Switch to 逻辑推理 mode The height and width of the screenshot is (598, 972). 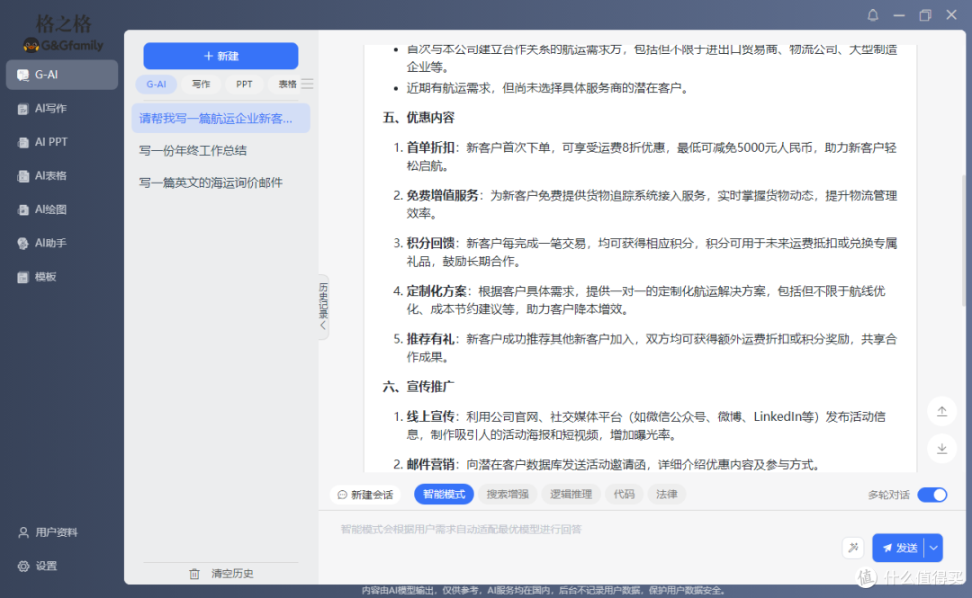click(x=571, y=495)
